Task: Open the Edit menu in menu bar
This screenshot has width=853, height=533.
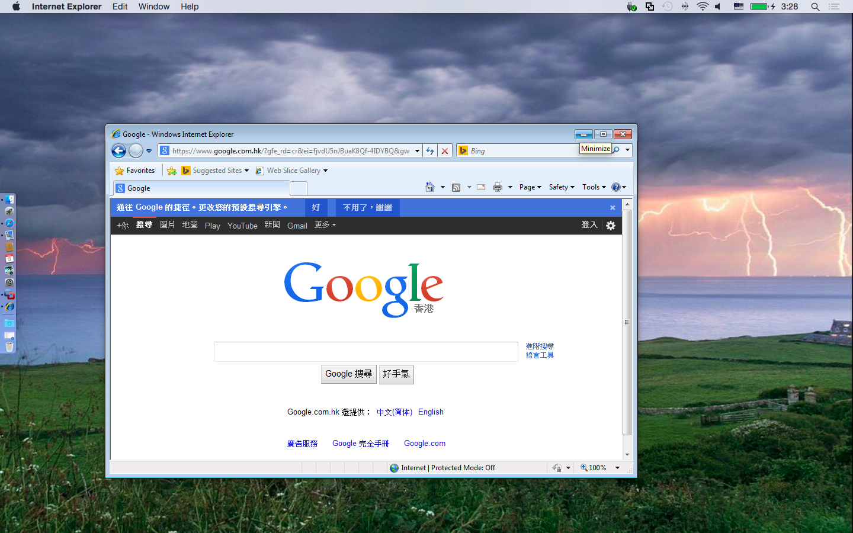Action: coord(120,7)
